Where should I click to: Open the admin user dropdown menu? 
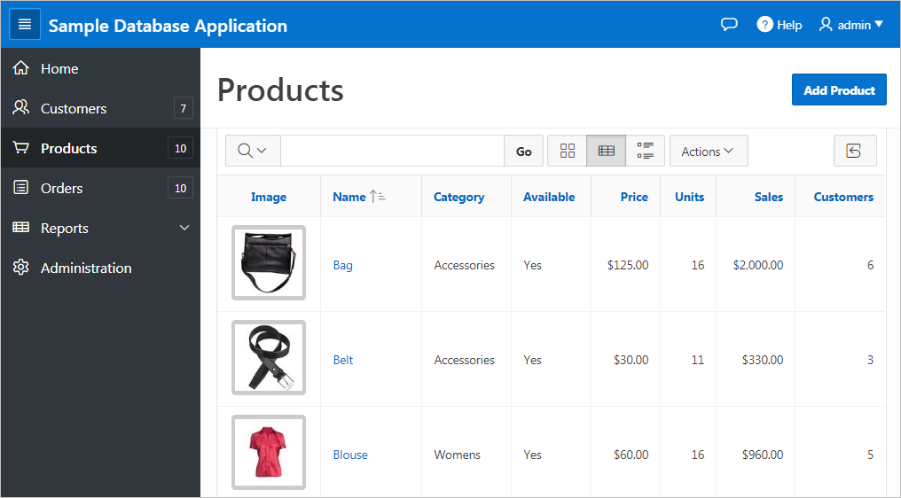point(851,25)
